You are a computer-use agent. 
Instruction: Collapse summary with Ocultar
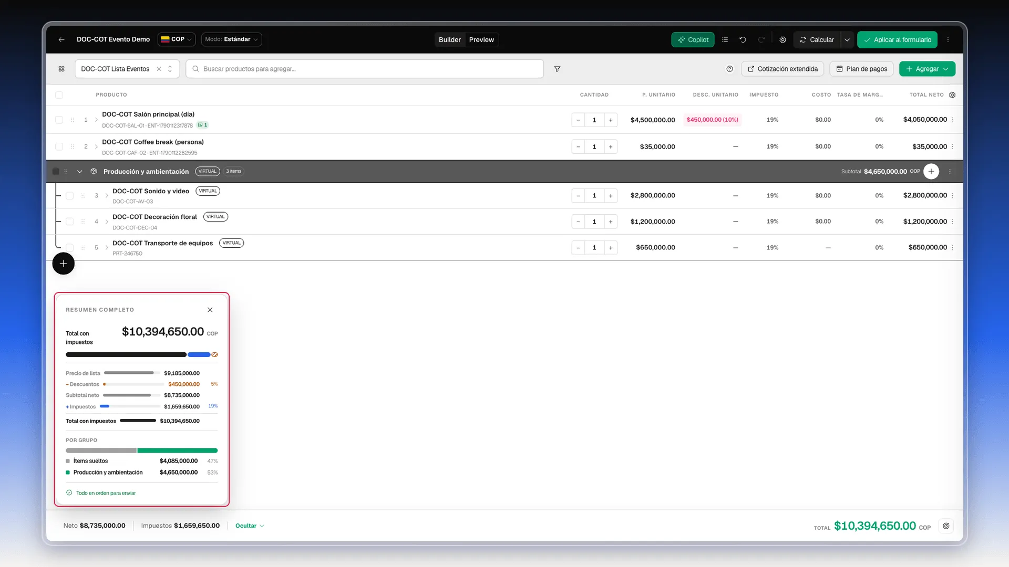tap(250, 526)
